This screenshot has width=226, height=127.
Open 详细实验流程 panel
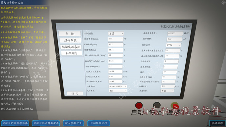pos(99,123)
